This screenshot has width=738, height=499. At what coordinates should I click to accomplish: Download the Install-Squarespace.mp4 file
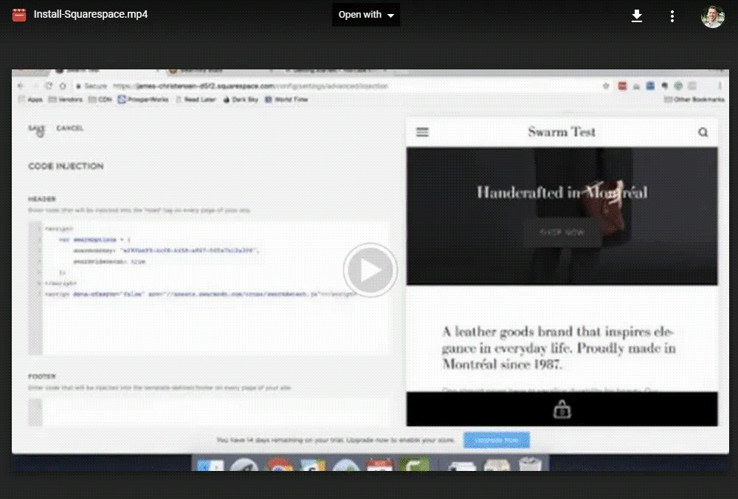click(636, 15)
